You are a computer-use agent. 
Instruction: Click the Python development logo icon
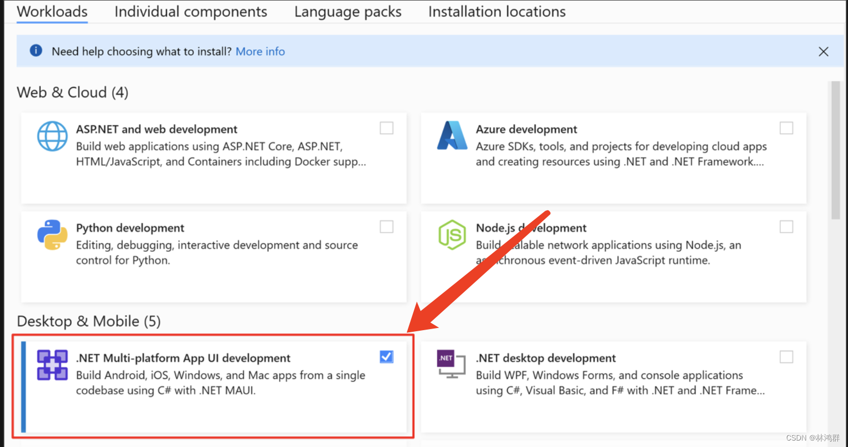[x=52, y=235]
